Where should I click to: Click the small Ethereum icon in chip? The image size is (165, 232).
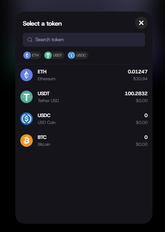coord(27,55)
